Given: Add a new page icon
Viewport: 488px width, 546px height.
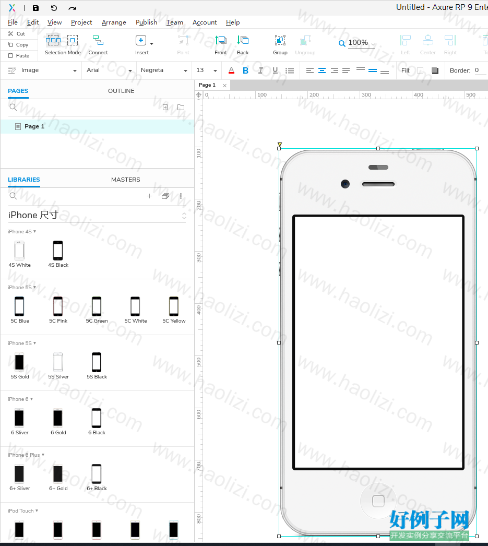Looking at the screenshot, I should point(165,107).
